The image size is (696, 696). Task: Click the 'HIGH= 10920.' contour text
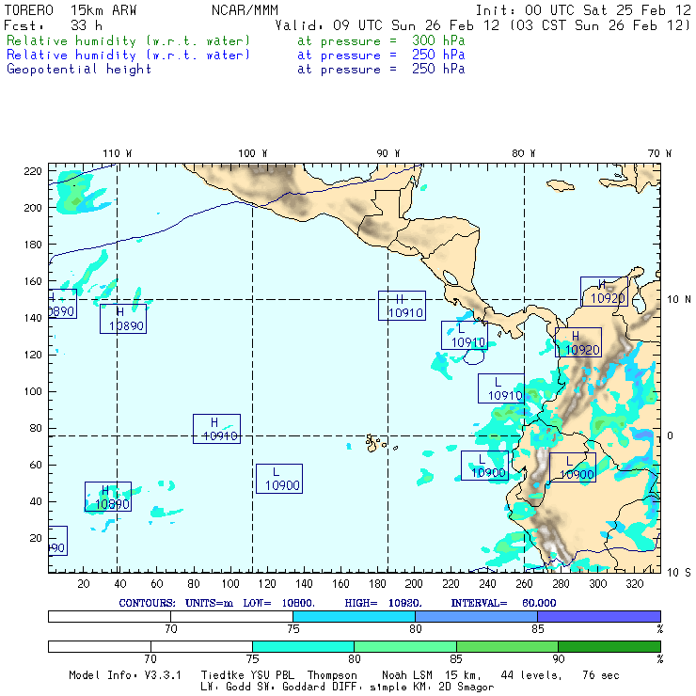(x=384, y=603)
